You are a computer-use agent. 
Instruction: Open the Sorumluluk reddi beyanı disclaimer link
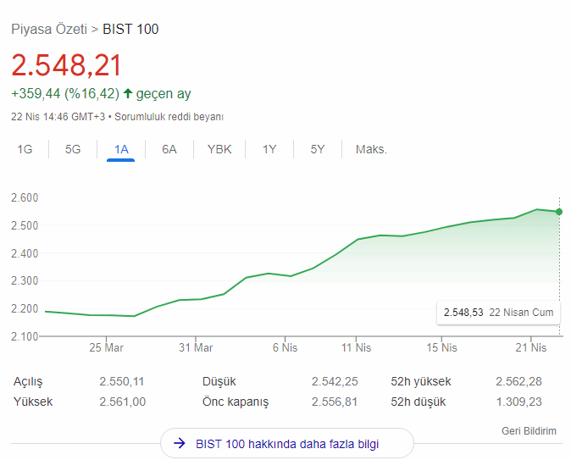point(169,117)
